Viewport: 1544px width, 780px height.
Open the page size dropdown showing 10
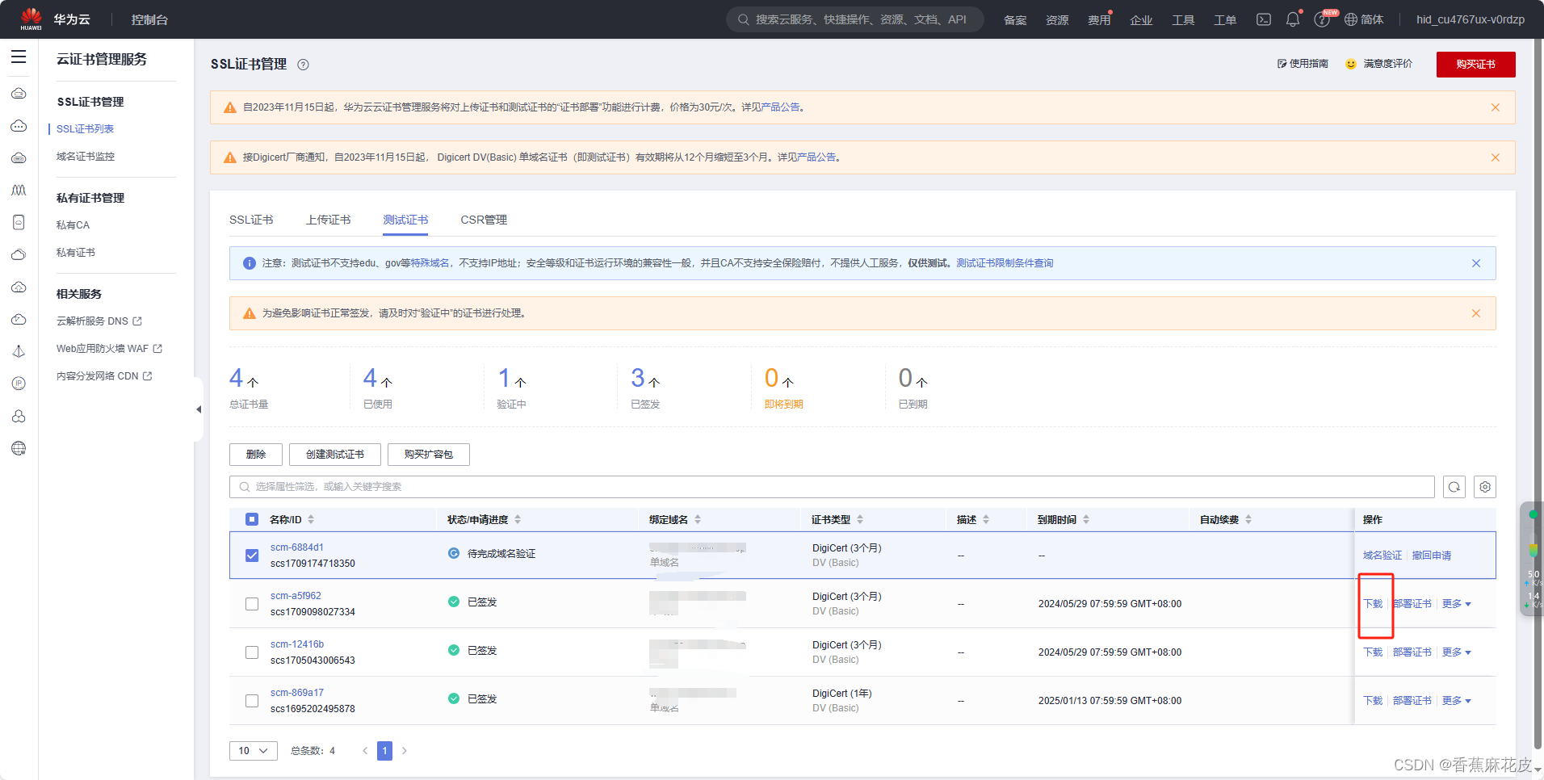coord(253,751)
